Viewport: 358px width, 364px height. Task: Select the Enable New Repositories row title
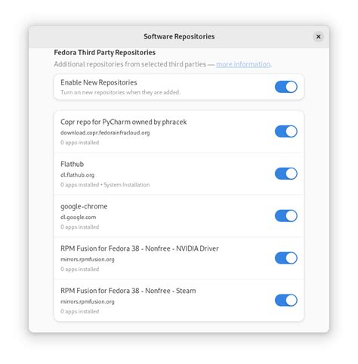[99, 82]
